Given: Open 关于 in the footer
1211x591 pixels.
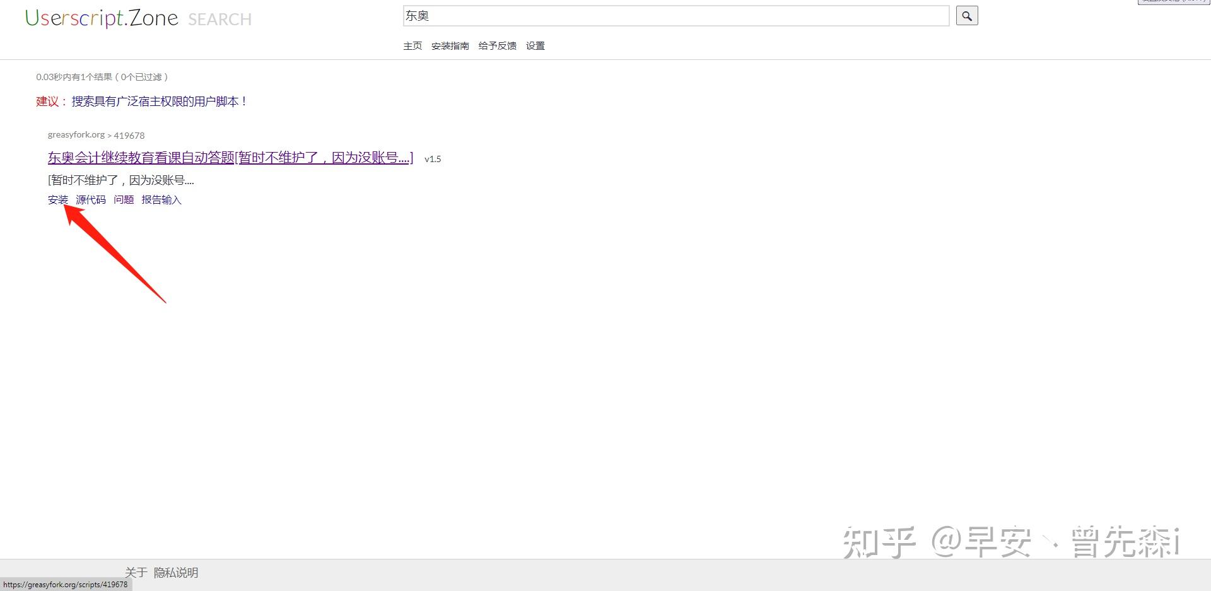Looking at the screenshot, I should [136, 573].
